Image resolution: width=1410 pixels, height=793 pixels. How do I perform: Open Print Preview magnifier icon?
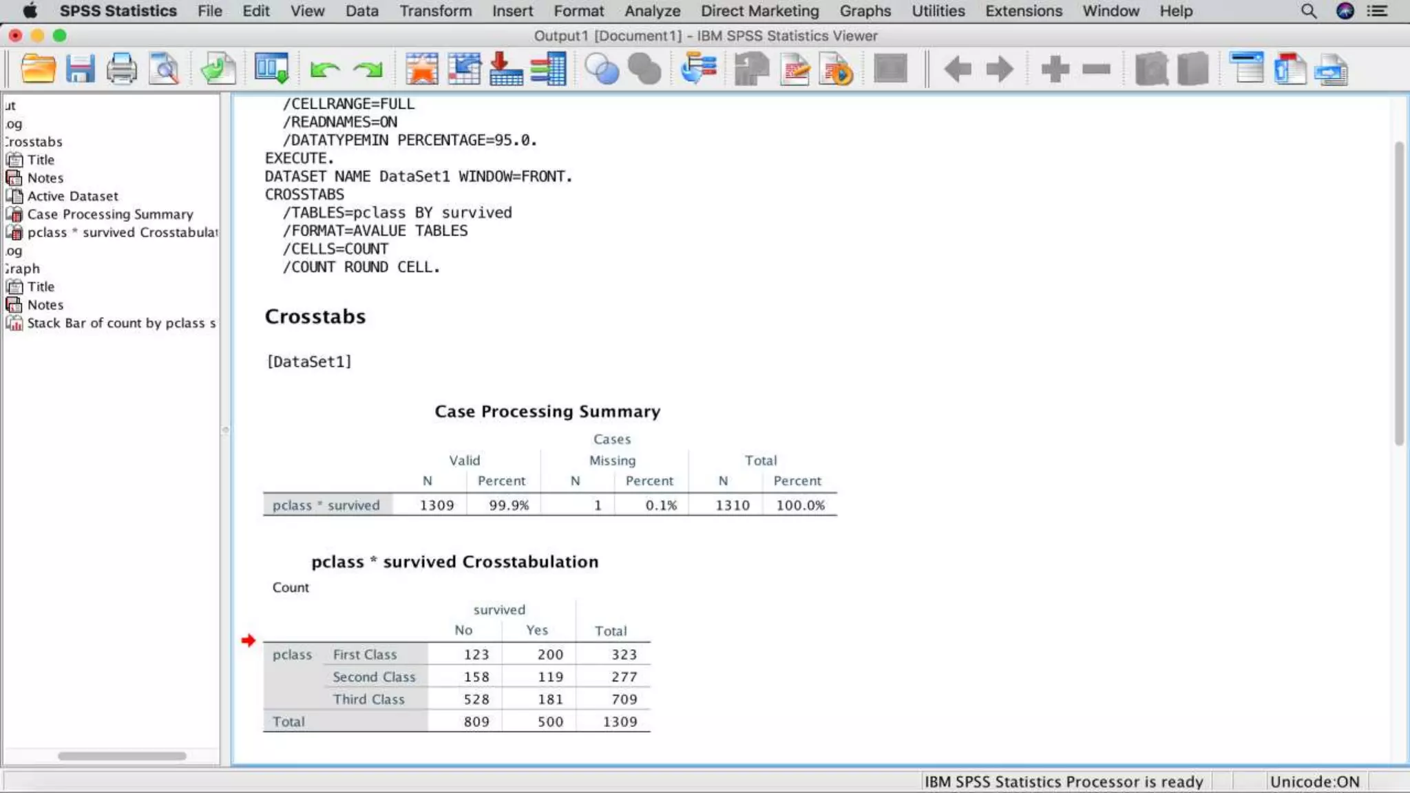(164, 69)
